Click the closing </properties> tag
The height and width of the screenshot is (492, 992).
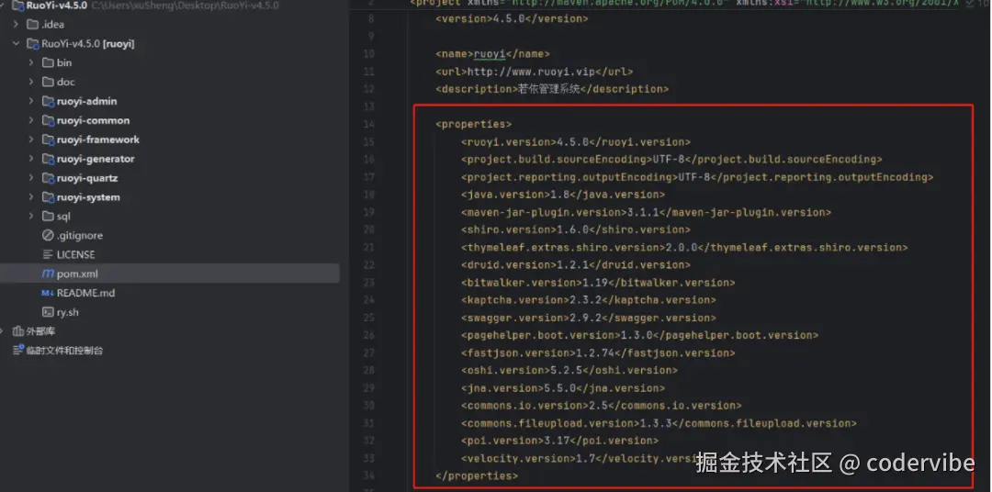tap(477, 475)
